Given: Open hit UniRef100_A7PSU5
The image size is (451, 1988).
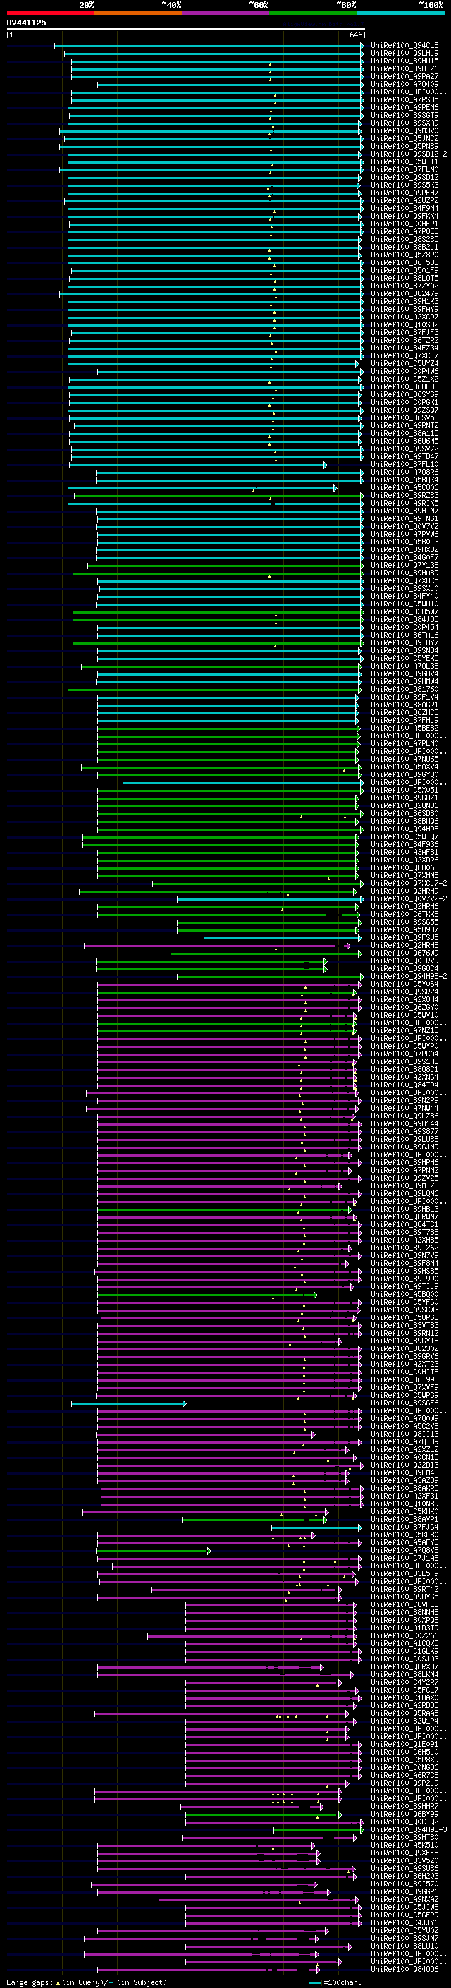Looking at the screenshot, I should point(404,99).
